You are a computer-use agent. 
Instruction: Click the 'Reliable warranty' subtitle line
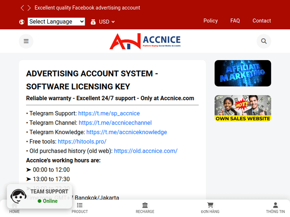click(110, 98)
